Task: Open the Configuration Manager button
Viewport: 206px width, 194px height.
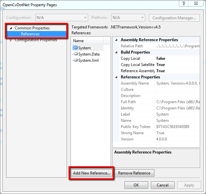Action: point(174,18)
